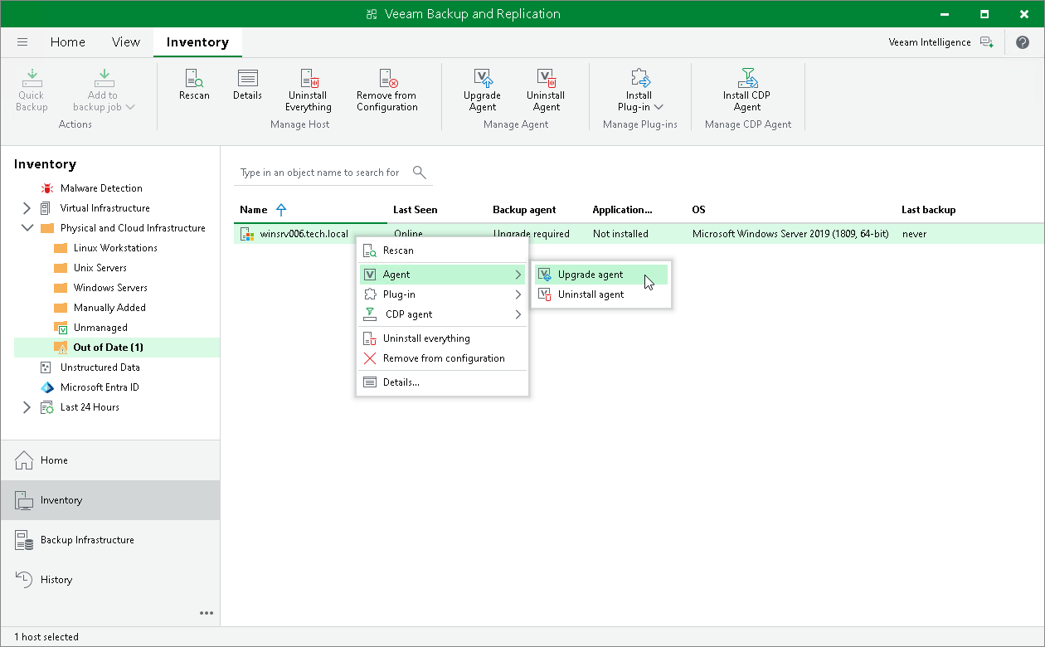Select the winsrv006.tech.local host row
This screenshot has height=647, width=1045.
(x=303, y=234)
